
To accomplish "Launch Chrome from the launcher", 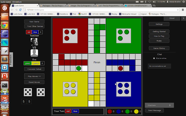I will (5, 25).
